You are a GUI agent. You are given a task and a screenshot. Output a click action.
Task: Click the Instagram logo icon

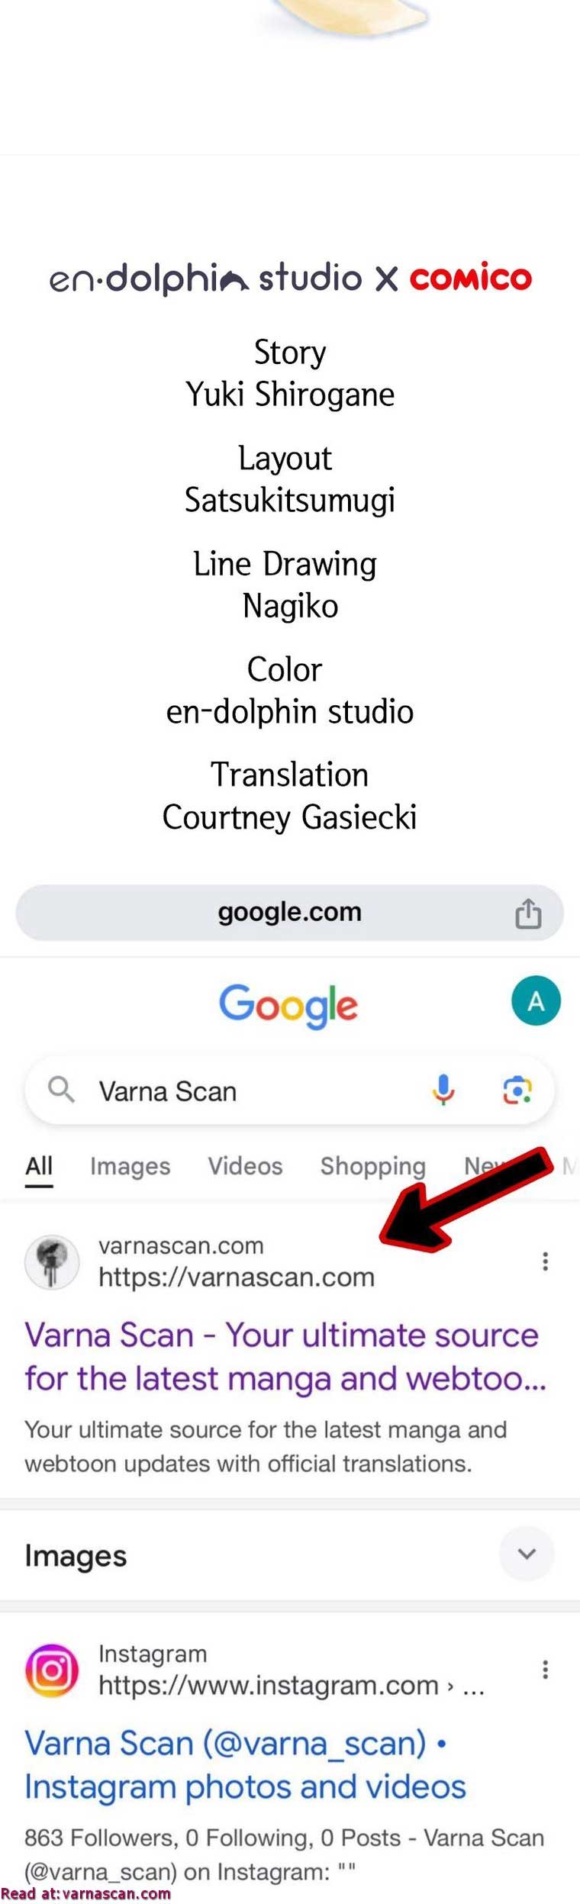(x=52, y=1670)
